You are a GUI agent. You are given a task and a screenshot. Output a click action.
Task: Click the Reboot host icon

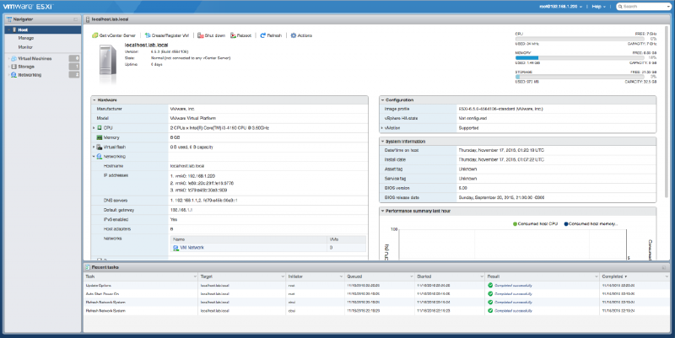click(233, 36)
